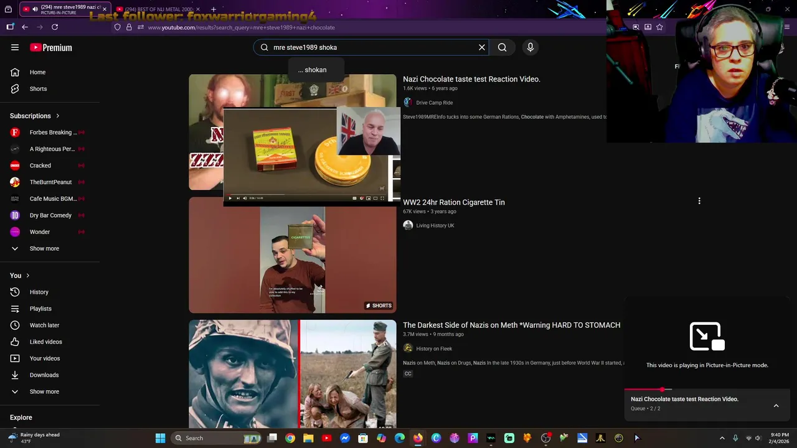
Task: Open Darkest Side of Nazis thumbnail
Action: pos(292,374)
